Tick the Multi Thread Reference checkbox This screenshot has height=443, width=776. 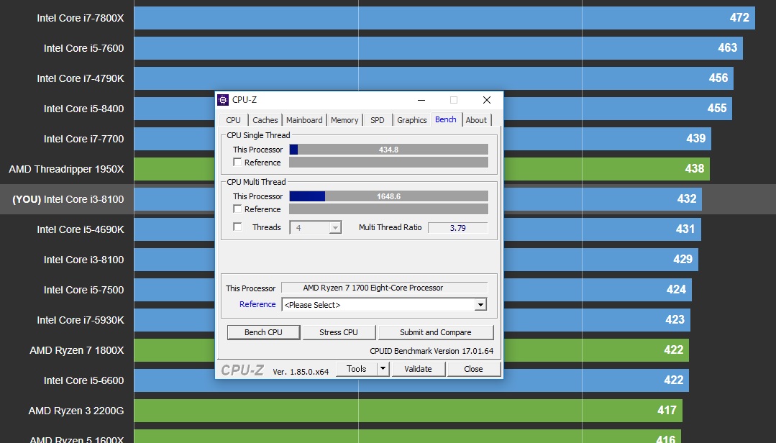tap(237, 209)
